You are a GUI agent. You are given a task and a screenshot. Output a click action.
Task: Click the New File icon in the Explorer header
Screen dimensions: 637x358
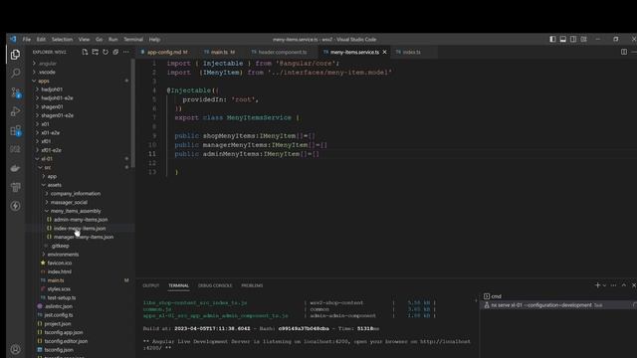click(85, 52)
